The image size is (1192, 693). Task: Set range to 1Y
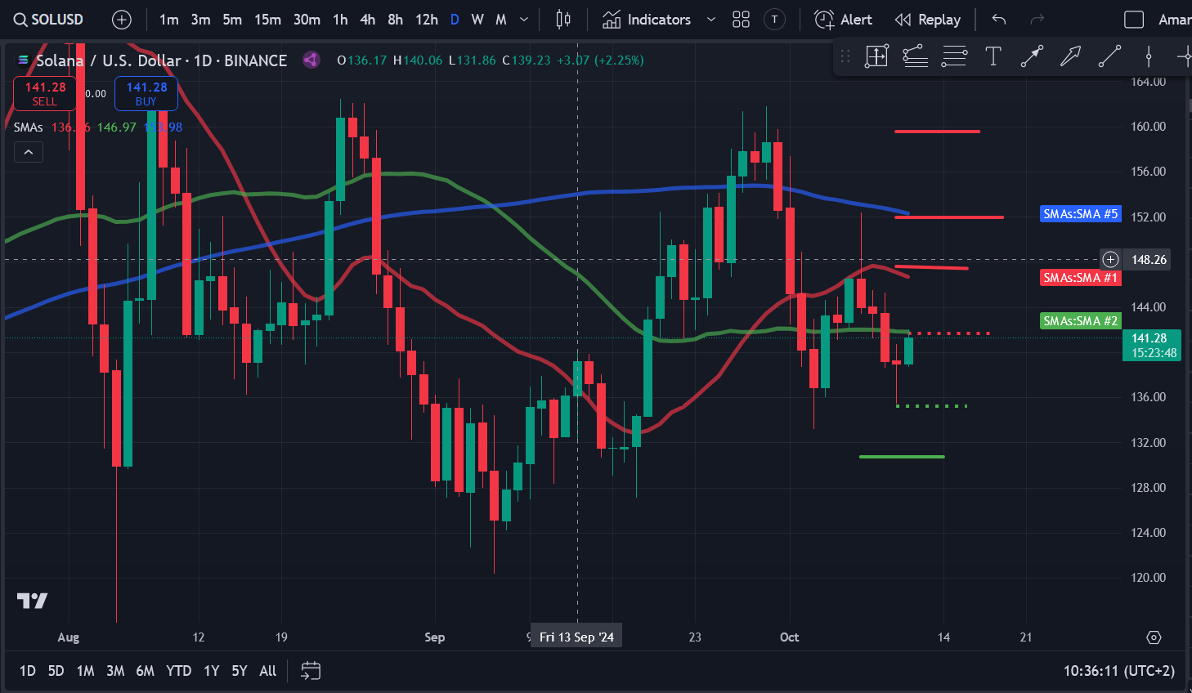[x=212, y=671]
